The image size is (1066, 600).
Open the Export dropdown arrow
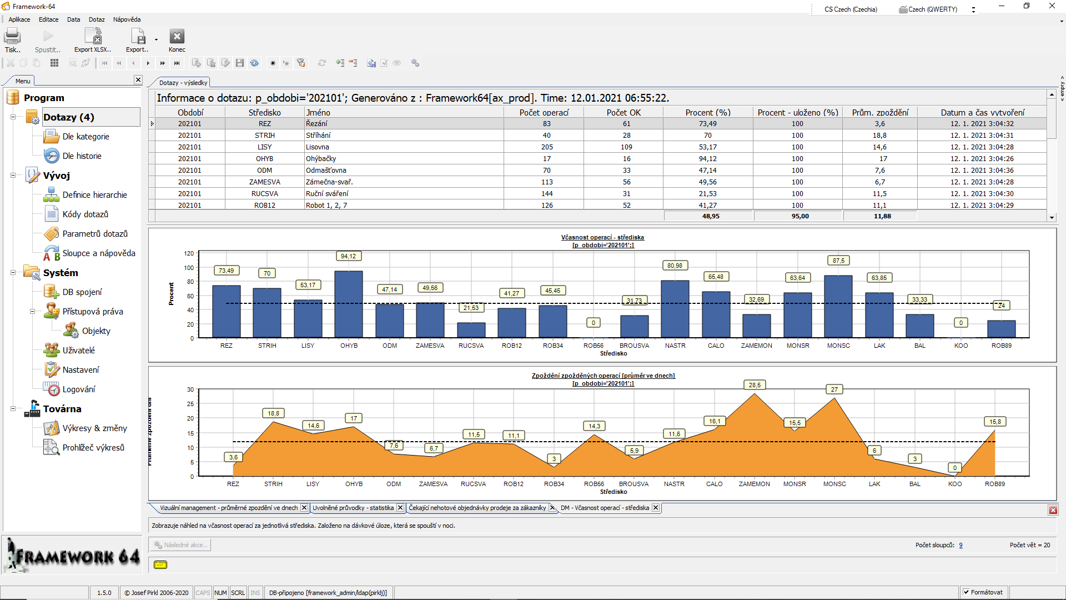(156, 40)
